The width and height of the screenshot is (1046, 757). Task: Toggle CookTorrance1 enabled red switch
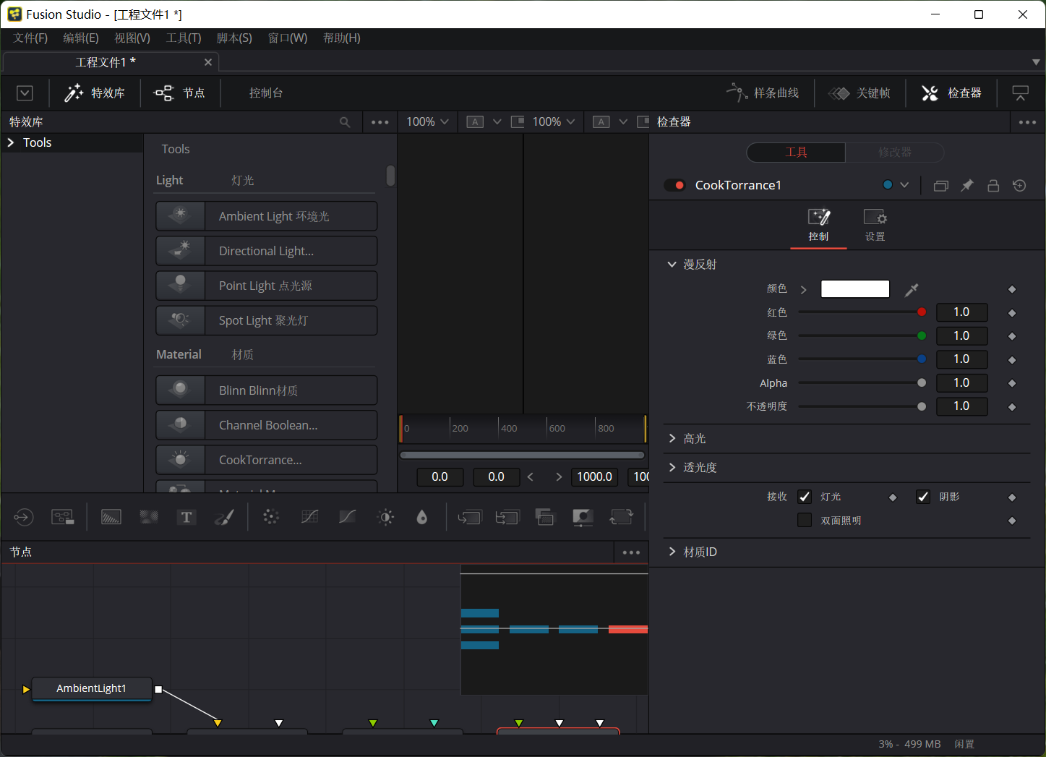(x=674, y=185)
